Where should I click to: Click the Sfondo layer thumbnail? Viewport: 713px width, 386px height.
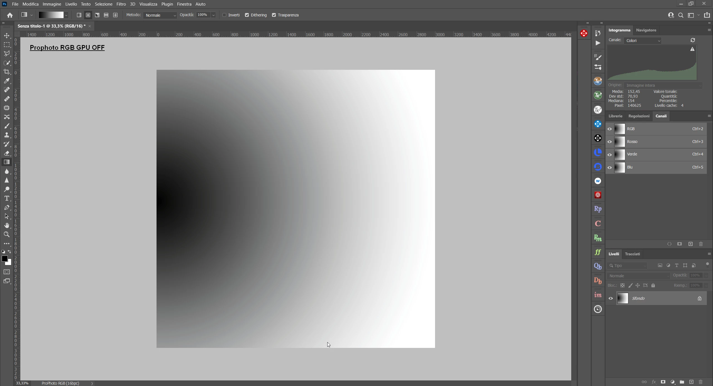pos(623,298)
